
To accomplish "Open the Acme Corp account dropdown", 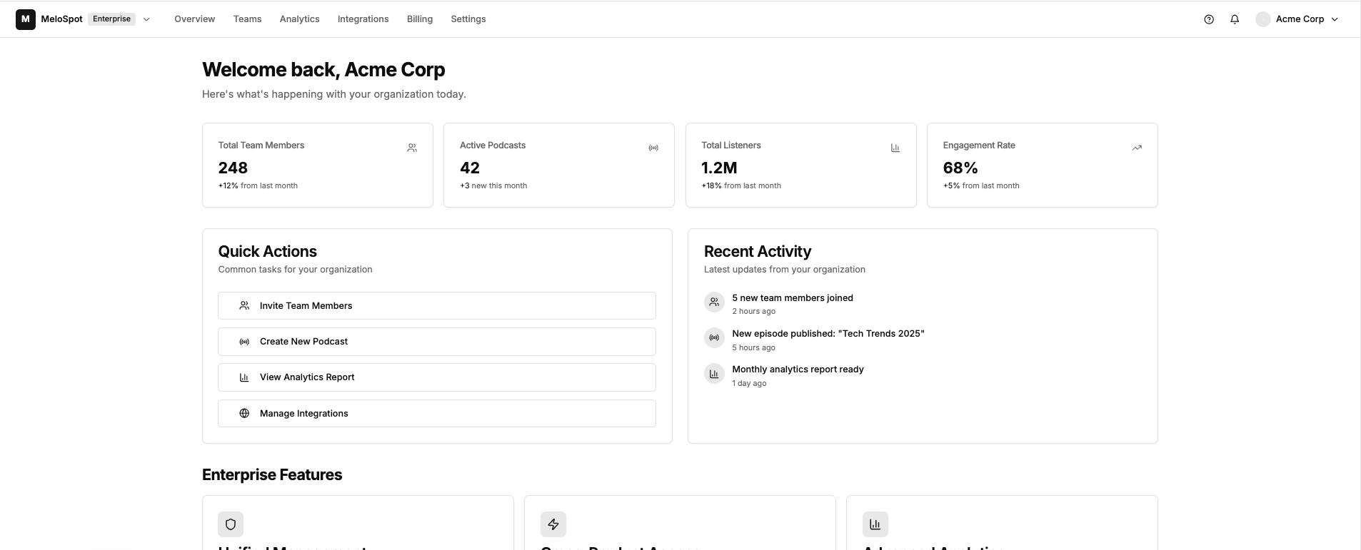I will coord(1335,19).
